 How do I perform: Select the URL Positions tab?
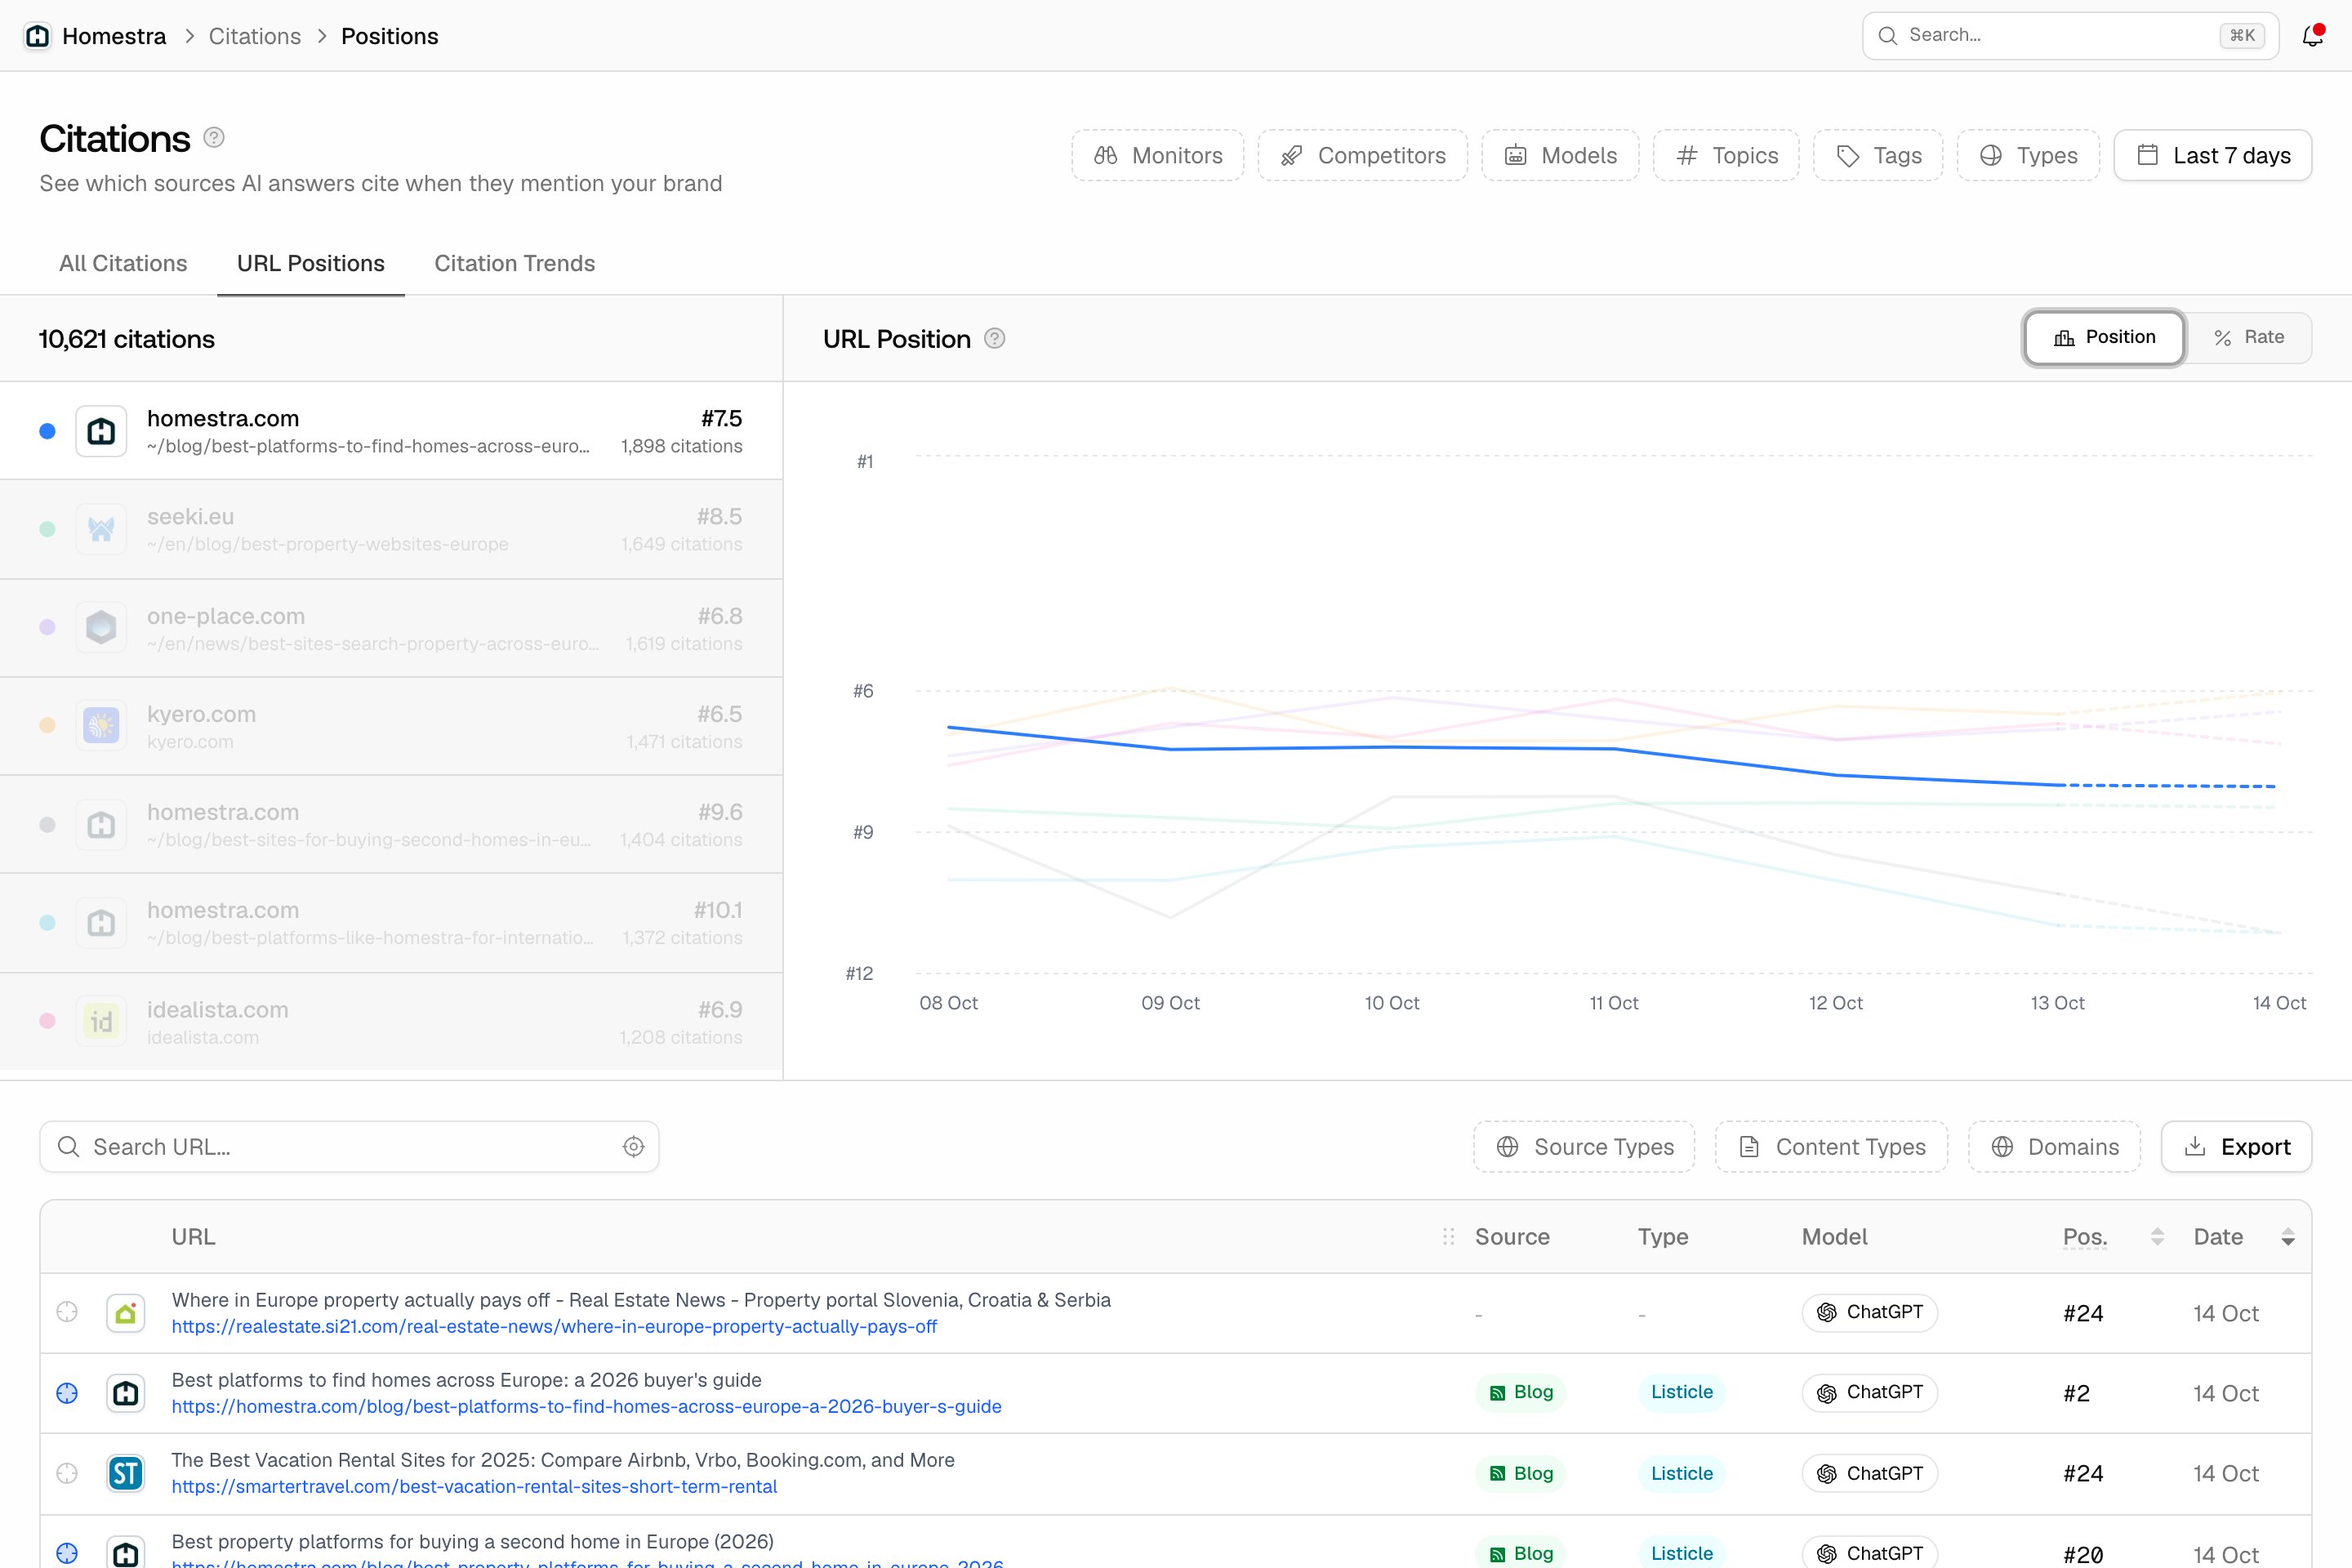coord(311,263)
